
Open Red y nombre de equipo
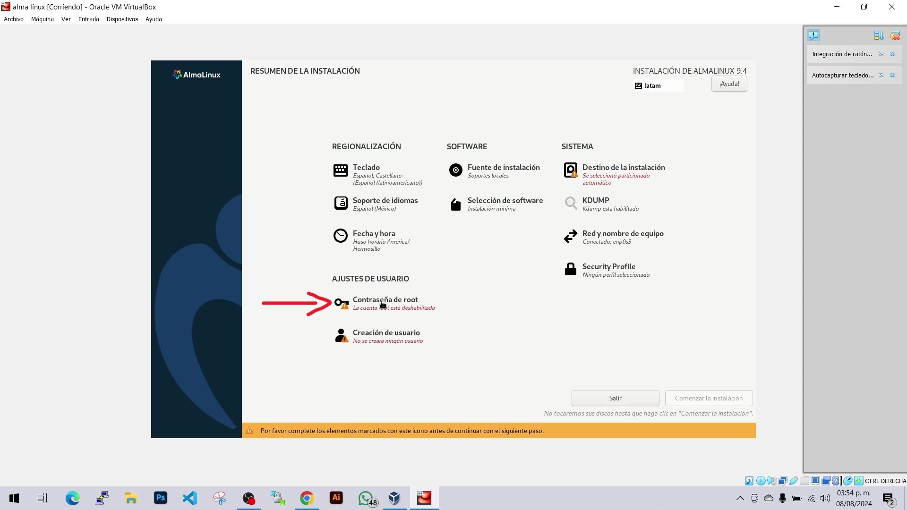coord(613,237)
